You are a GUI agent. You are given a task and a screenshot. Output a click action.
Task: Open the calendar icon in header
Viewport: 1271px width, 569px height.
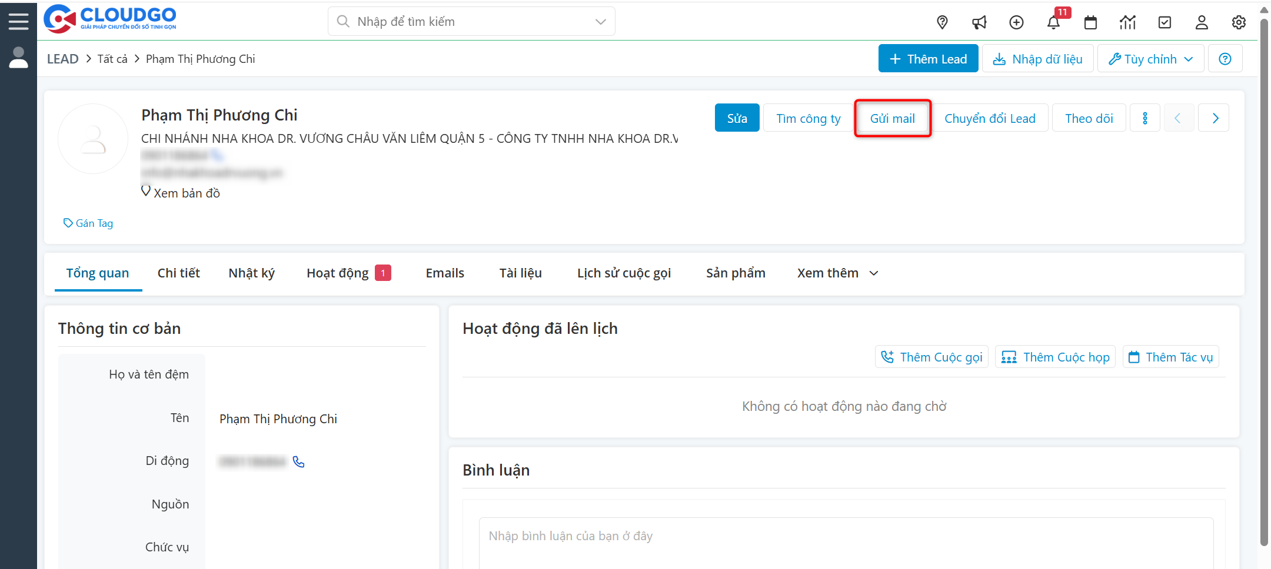click(1090, 22)
